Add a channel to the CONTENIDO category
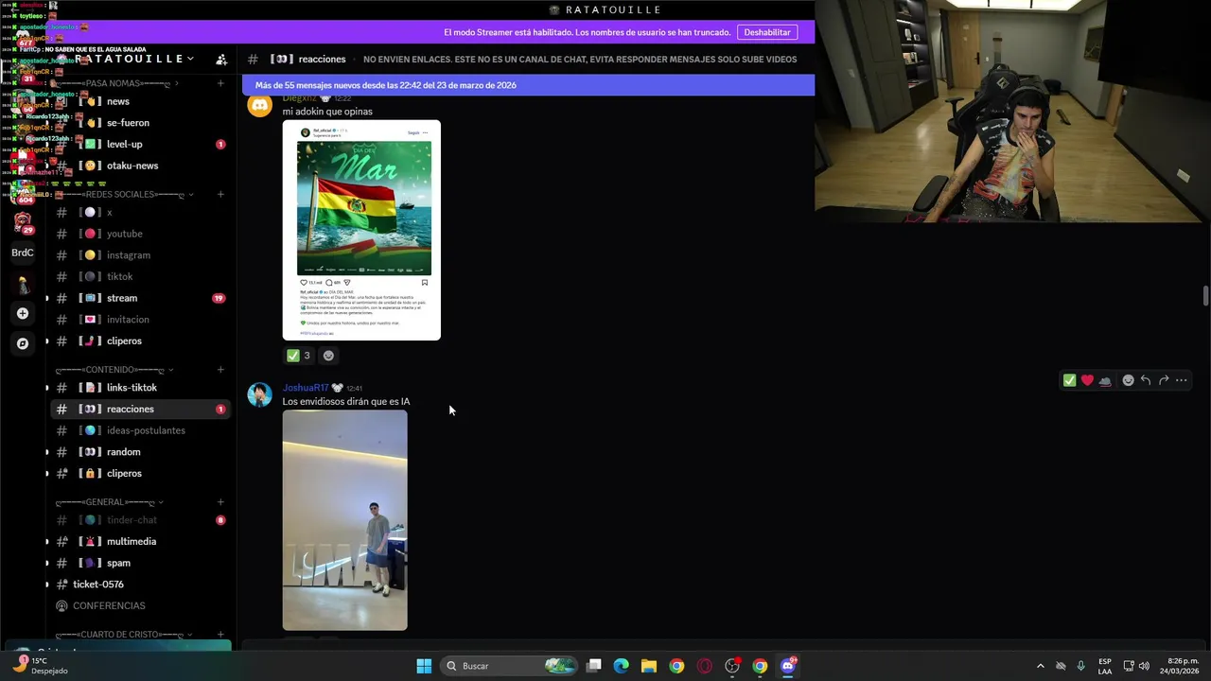1211x681 pixels. coord(220,369)
